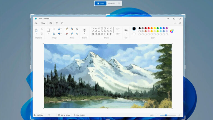Open the Size dropdown
Viewport: 213px width, 120px height.
126,34
